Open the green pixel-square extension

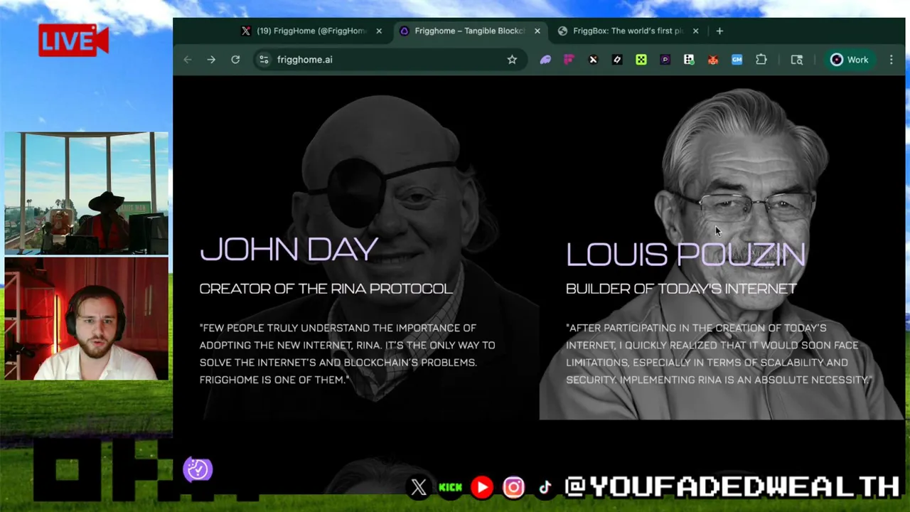coord(641,60)
